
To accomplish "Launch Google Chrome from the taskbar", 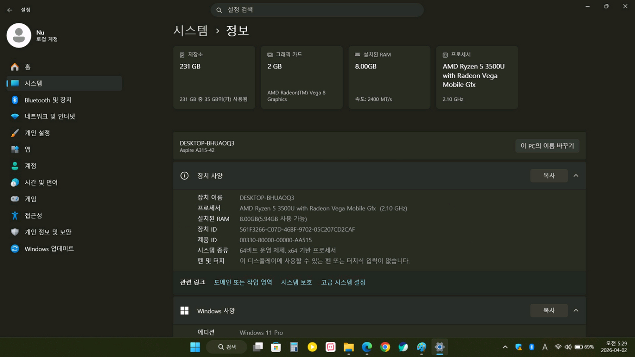I will click(385, 347).
